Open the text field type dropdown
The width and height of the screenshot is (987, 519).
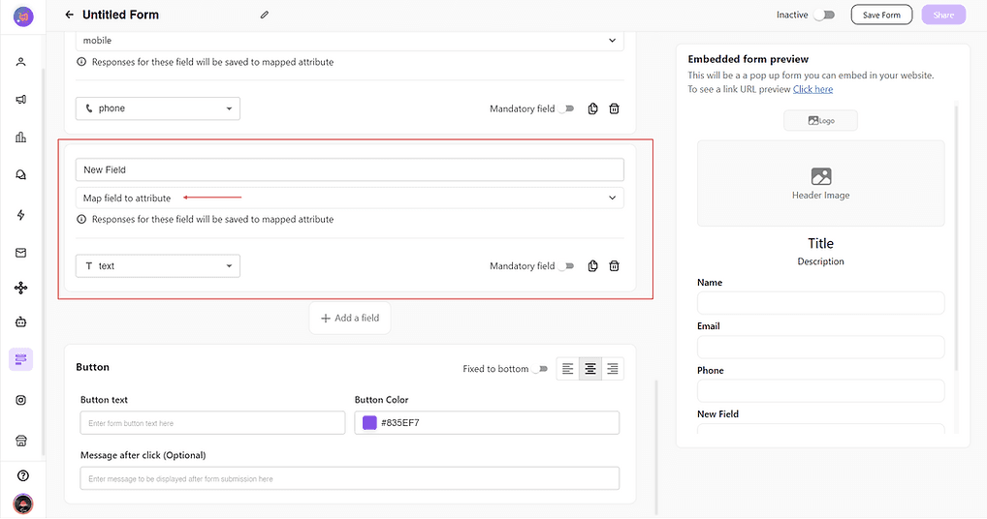tap(158, 265)
